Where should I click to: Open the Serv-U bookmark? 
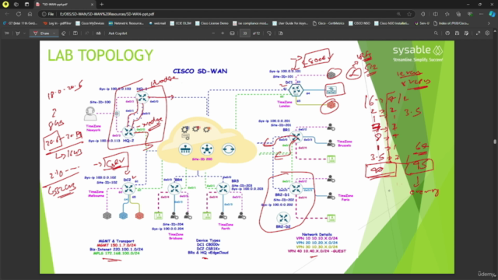[422, 23]
